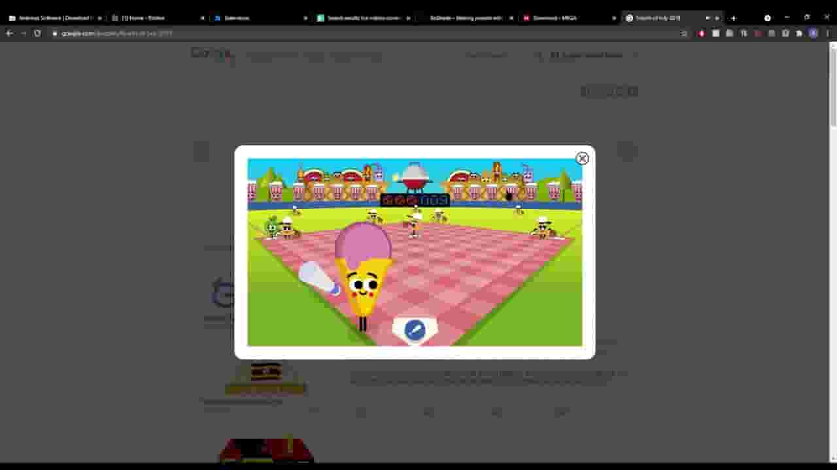
Task: Click the Google logo behind the popup
Action: [211, 54]
